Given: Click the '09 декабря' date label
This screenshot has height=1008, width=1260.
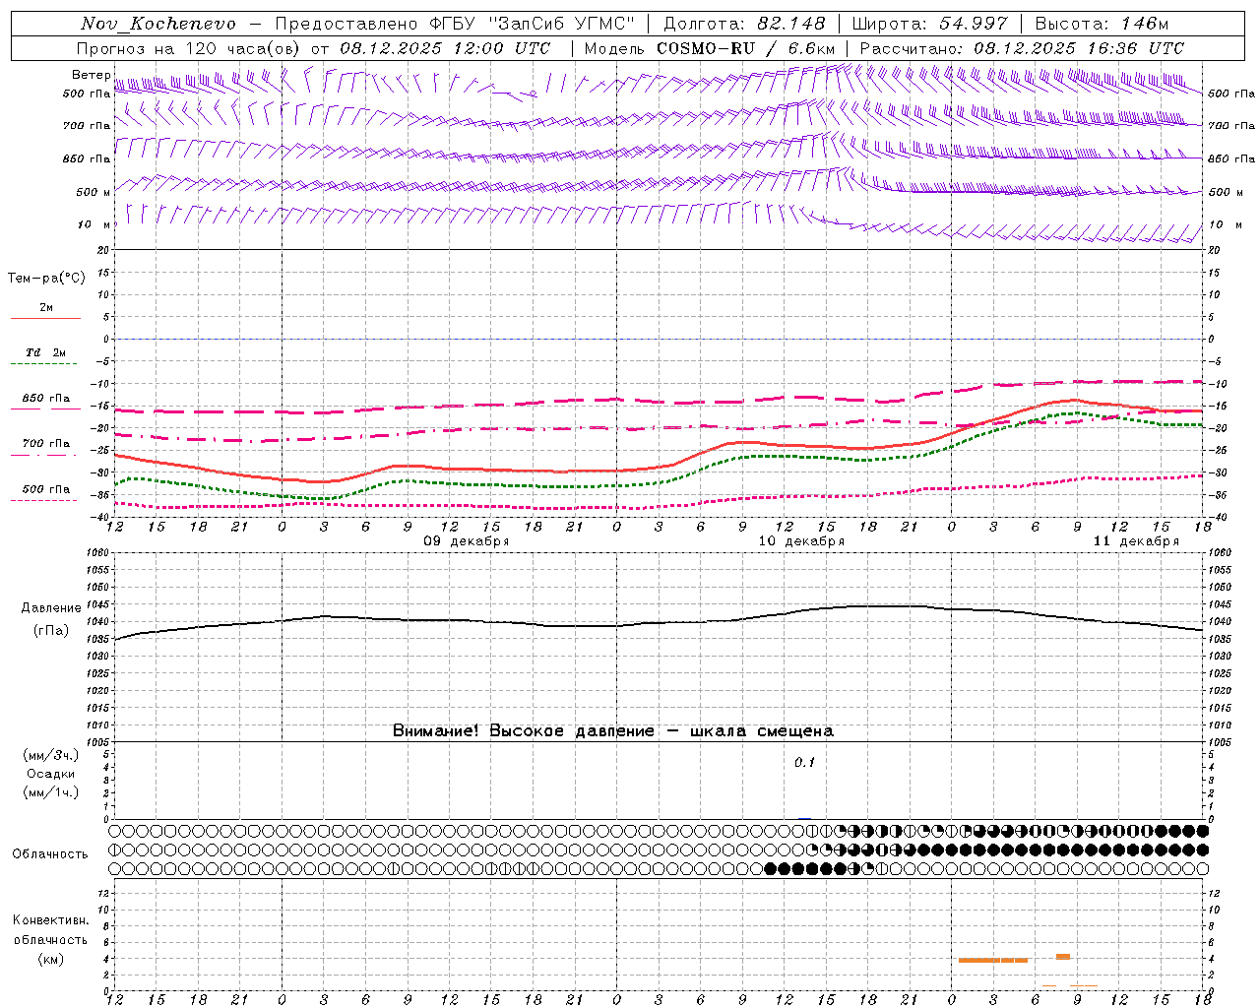Looking at the screenshot, I should pyautogui.click(x=466, y=541).
